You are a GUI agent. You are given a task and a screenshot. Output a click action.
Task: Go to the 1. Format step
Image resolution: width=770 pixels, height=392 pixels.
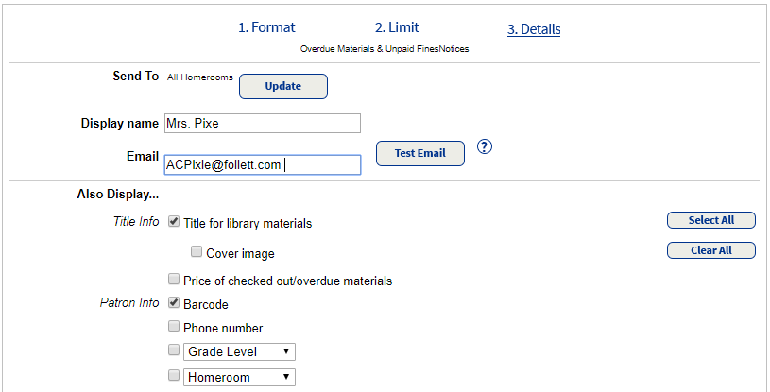click(266, 28)
